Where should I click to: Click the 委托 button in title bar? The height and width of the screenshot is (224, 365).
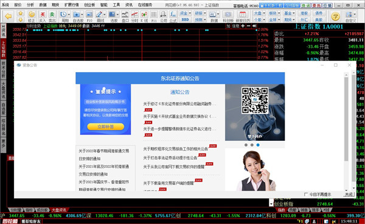316,5
